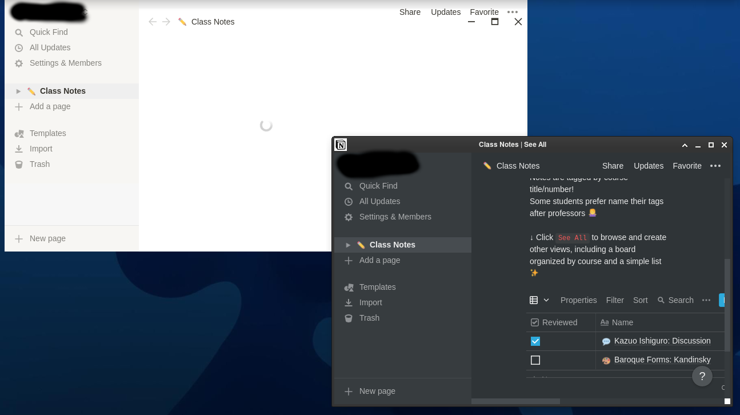Open All Updates via the clock icon
The width and height of the screenshot is (740, 415).
pos(349,201)
